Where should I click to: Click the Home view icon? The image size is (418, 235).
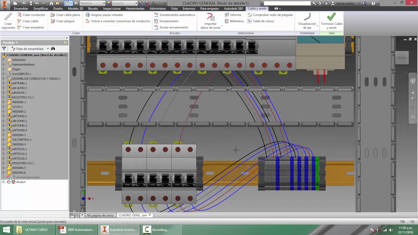pyautogui.click(x=51, y=3)
